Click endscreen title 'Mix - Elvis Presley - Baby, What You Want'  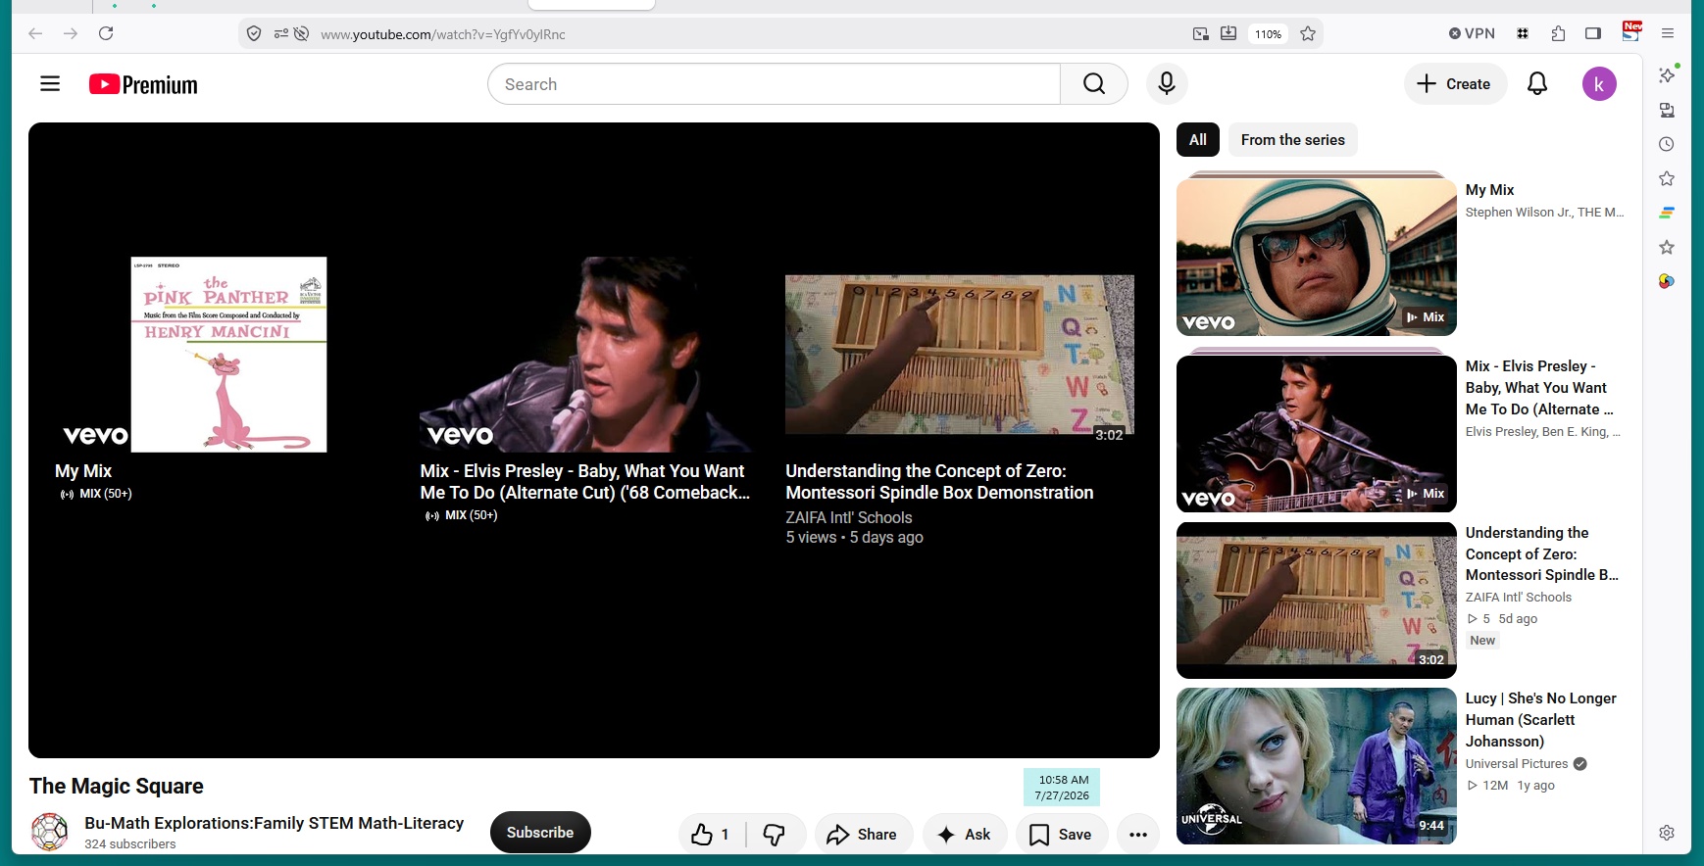click(x=585, y=482)
